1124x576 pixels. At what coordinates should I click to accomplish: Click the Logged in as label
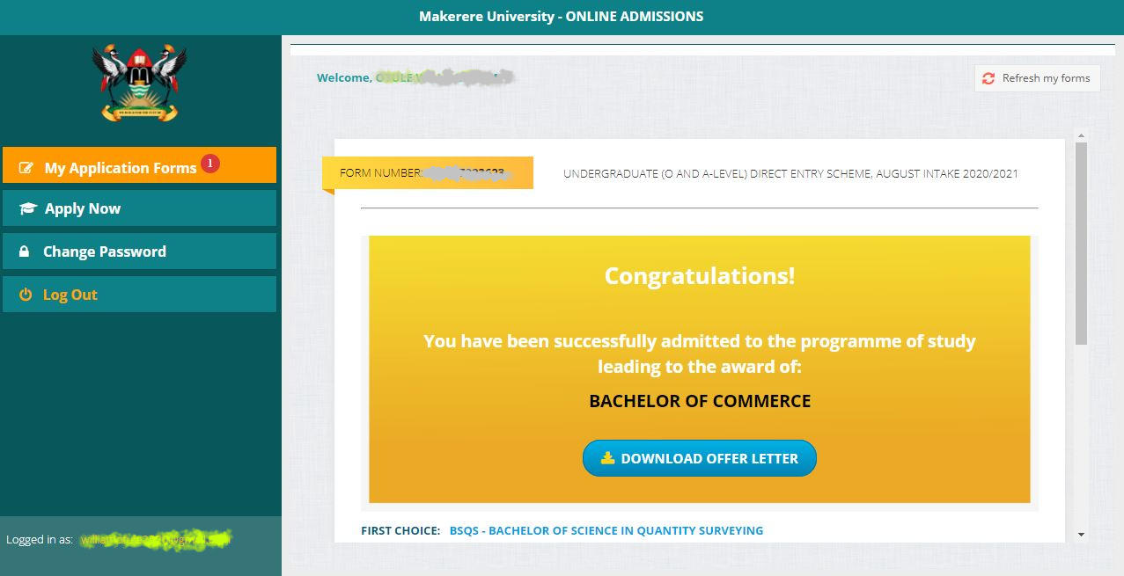pos(40,539)
